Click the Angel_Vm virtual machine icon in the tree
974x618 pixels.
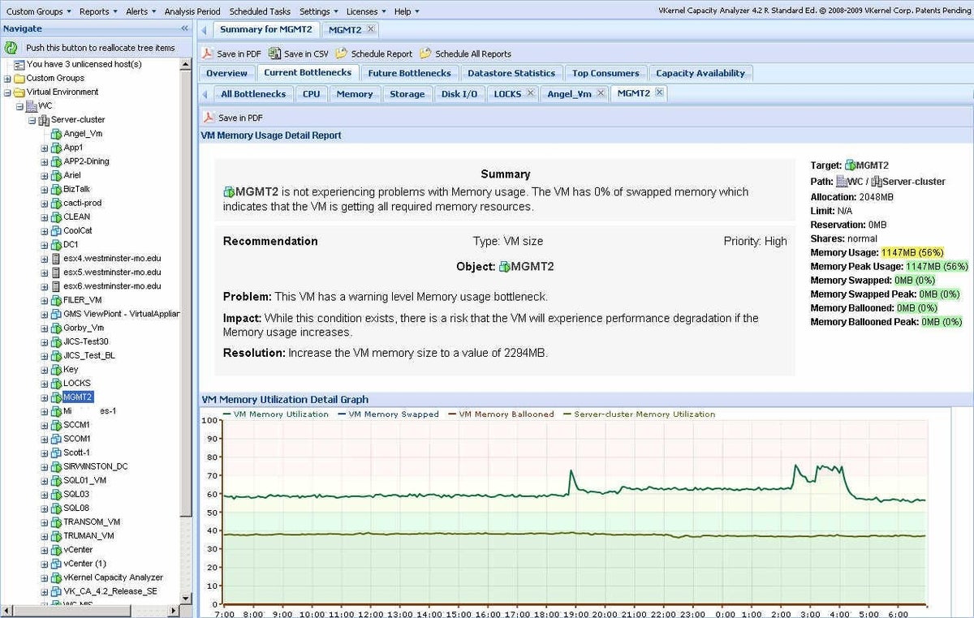click(x=56, y=134)
